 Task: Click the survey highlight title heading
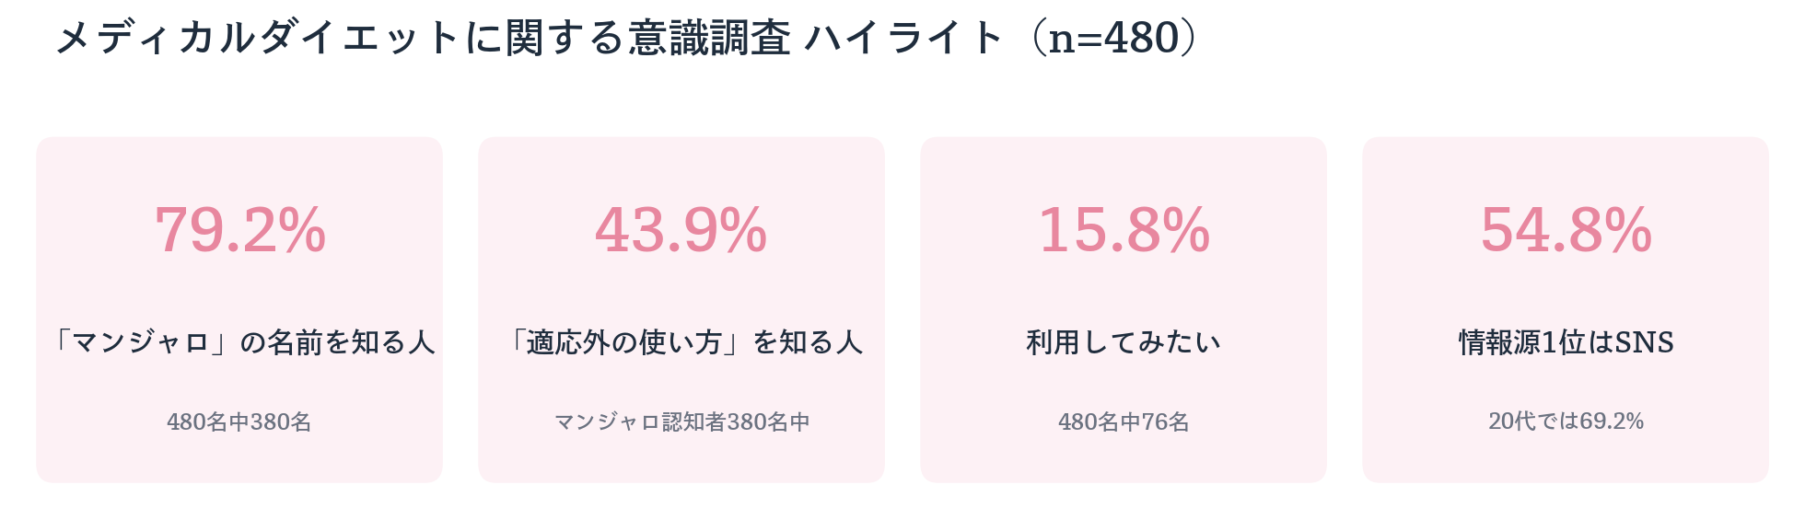click(x=627, y=39)
